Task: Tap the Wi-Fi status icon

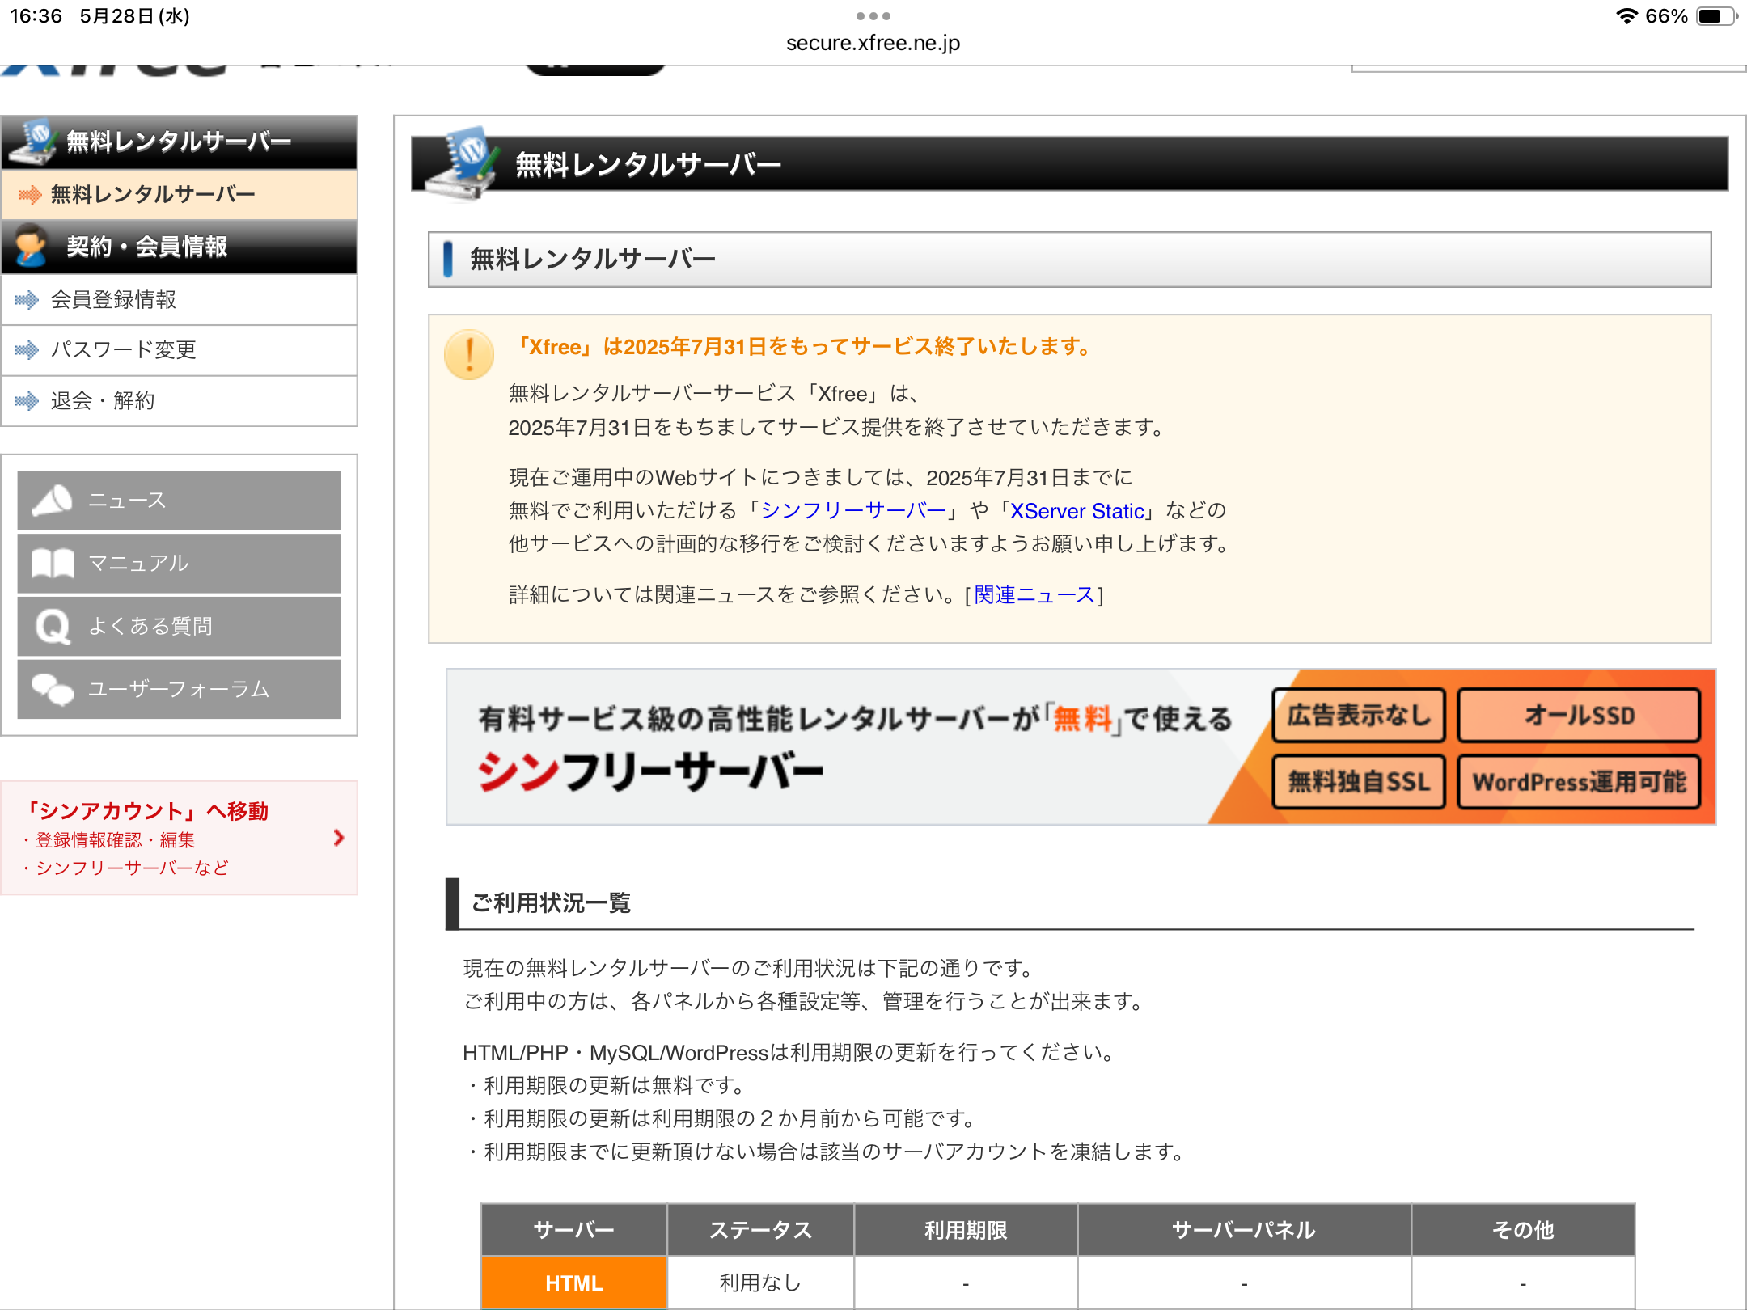Action: click(x=1626, y=16)
